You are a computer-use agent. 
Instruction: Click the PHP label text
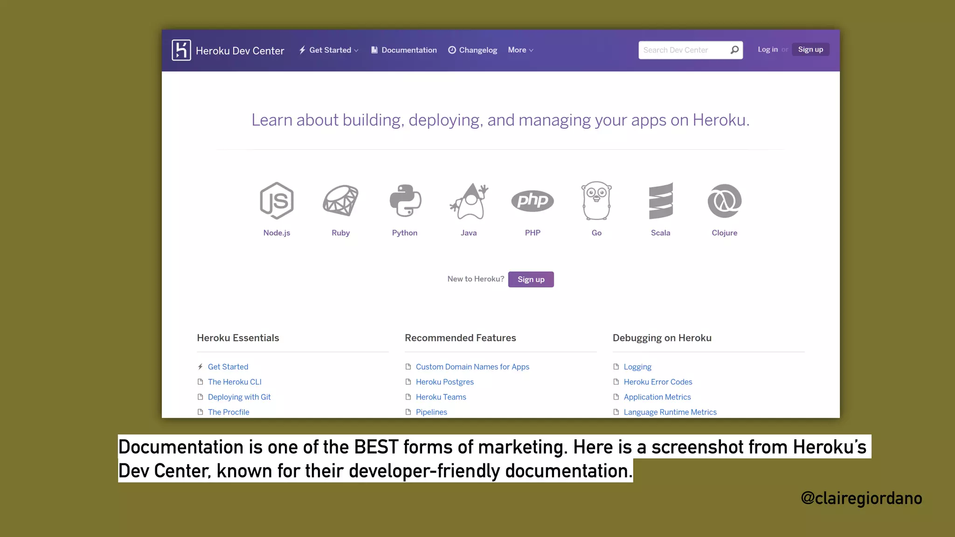tap(533, 233)
